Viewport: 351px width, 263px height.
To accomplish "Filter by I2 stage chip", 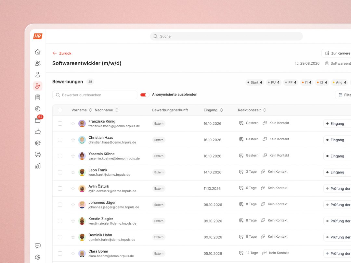I will pos(322,82).
